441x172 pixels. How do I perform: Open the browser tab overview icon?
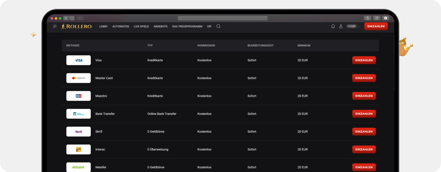coord(377,18)
